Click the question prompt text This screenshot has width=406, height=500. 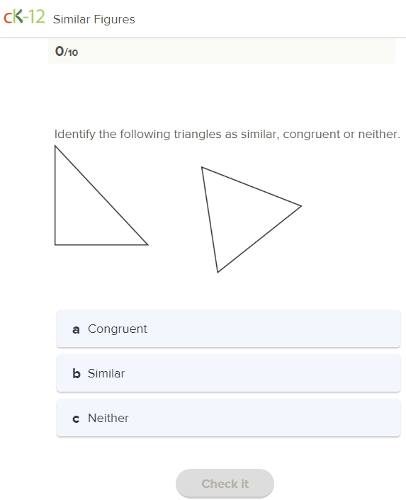pos(227,135)
